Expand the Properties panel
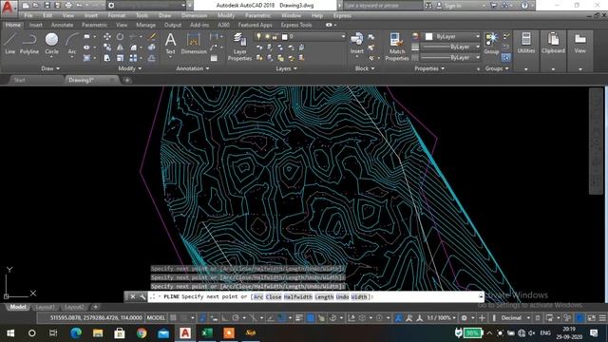The image size is (608, 342). pos(429,68)
